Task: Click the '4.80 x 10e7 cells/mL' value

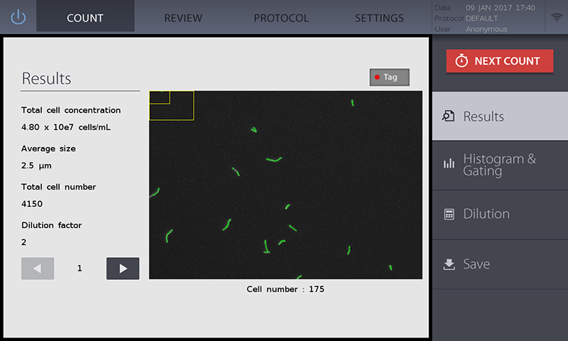Action: pyautogui.click(x=66, y=127)
